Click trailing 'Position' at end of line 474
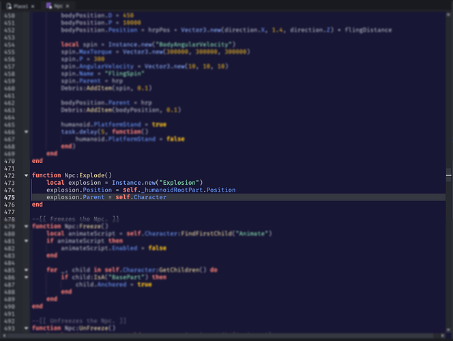The height and width of the screenshot is (341, 453). point(221,190)
